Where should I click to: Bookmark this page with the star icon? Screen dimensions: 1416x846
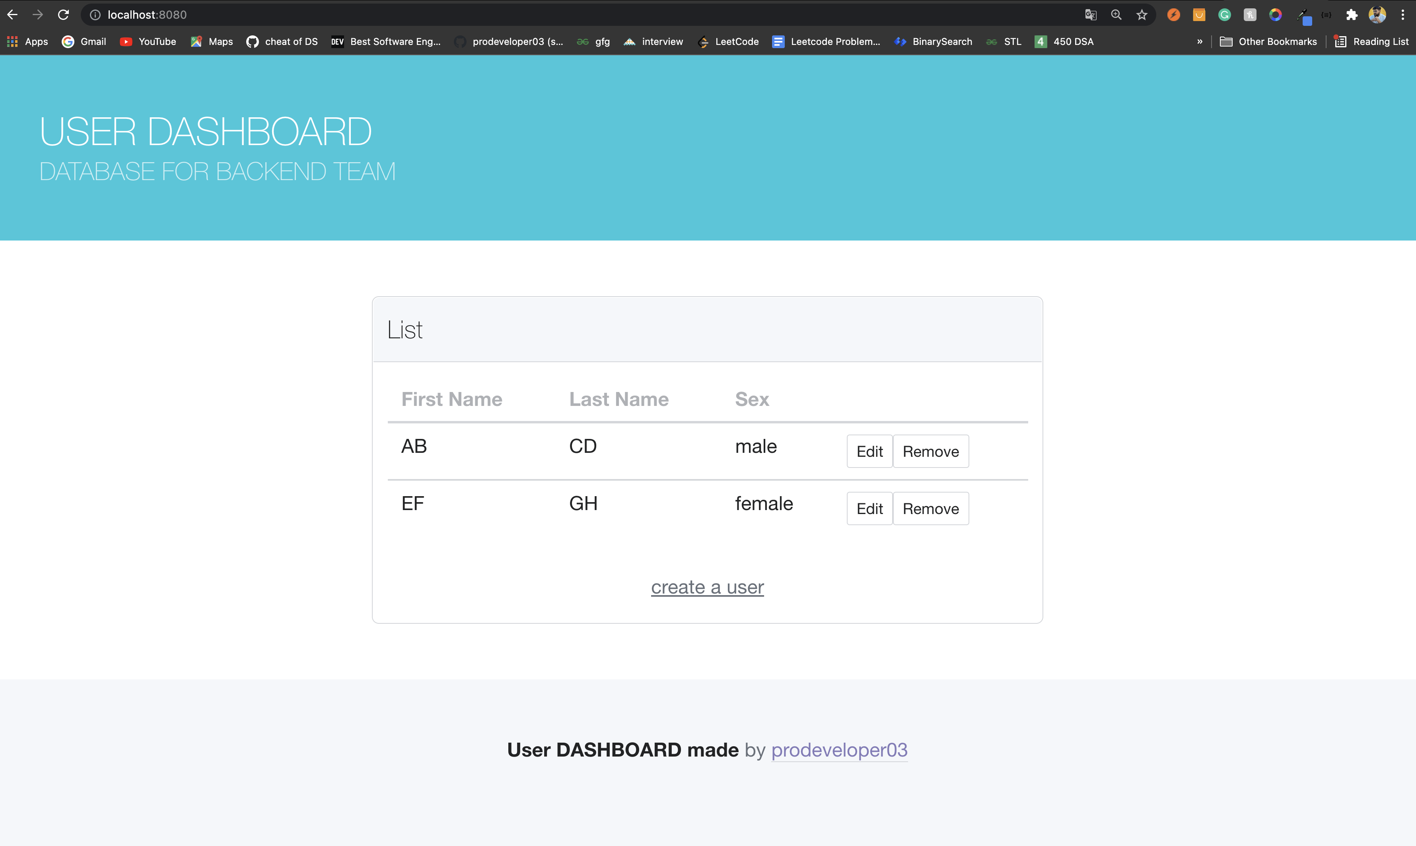[x=1142, y=15]
